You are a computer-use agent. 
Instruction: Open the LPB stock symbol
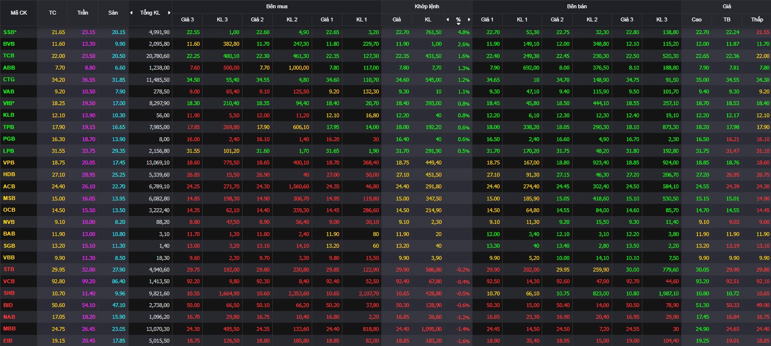coord(9,151)
